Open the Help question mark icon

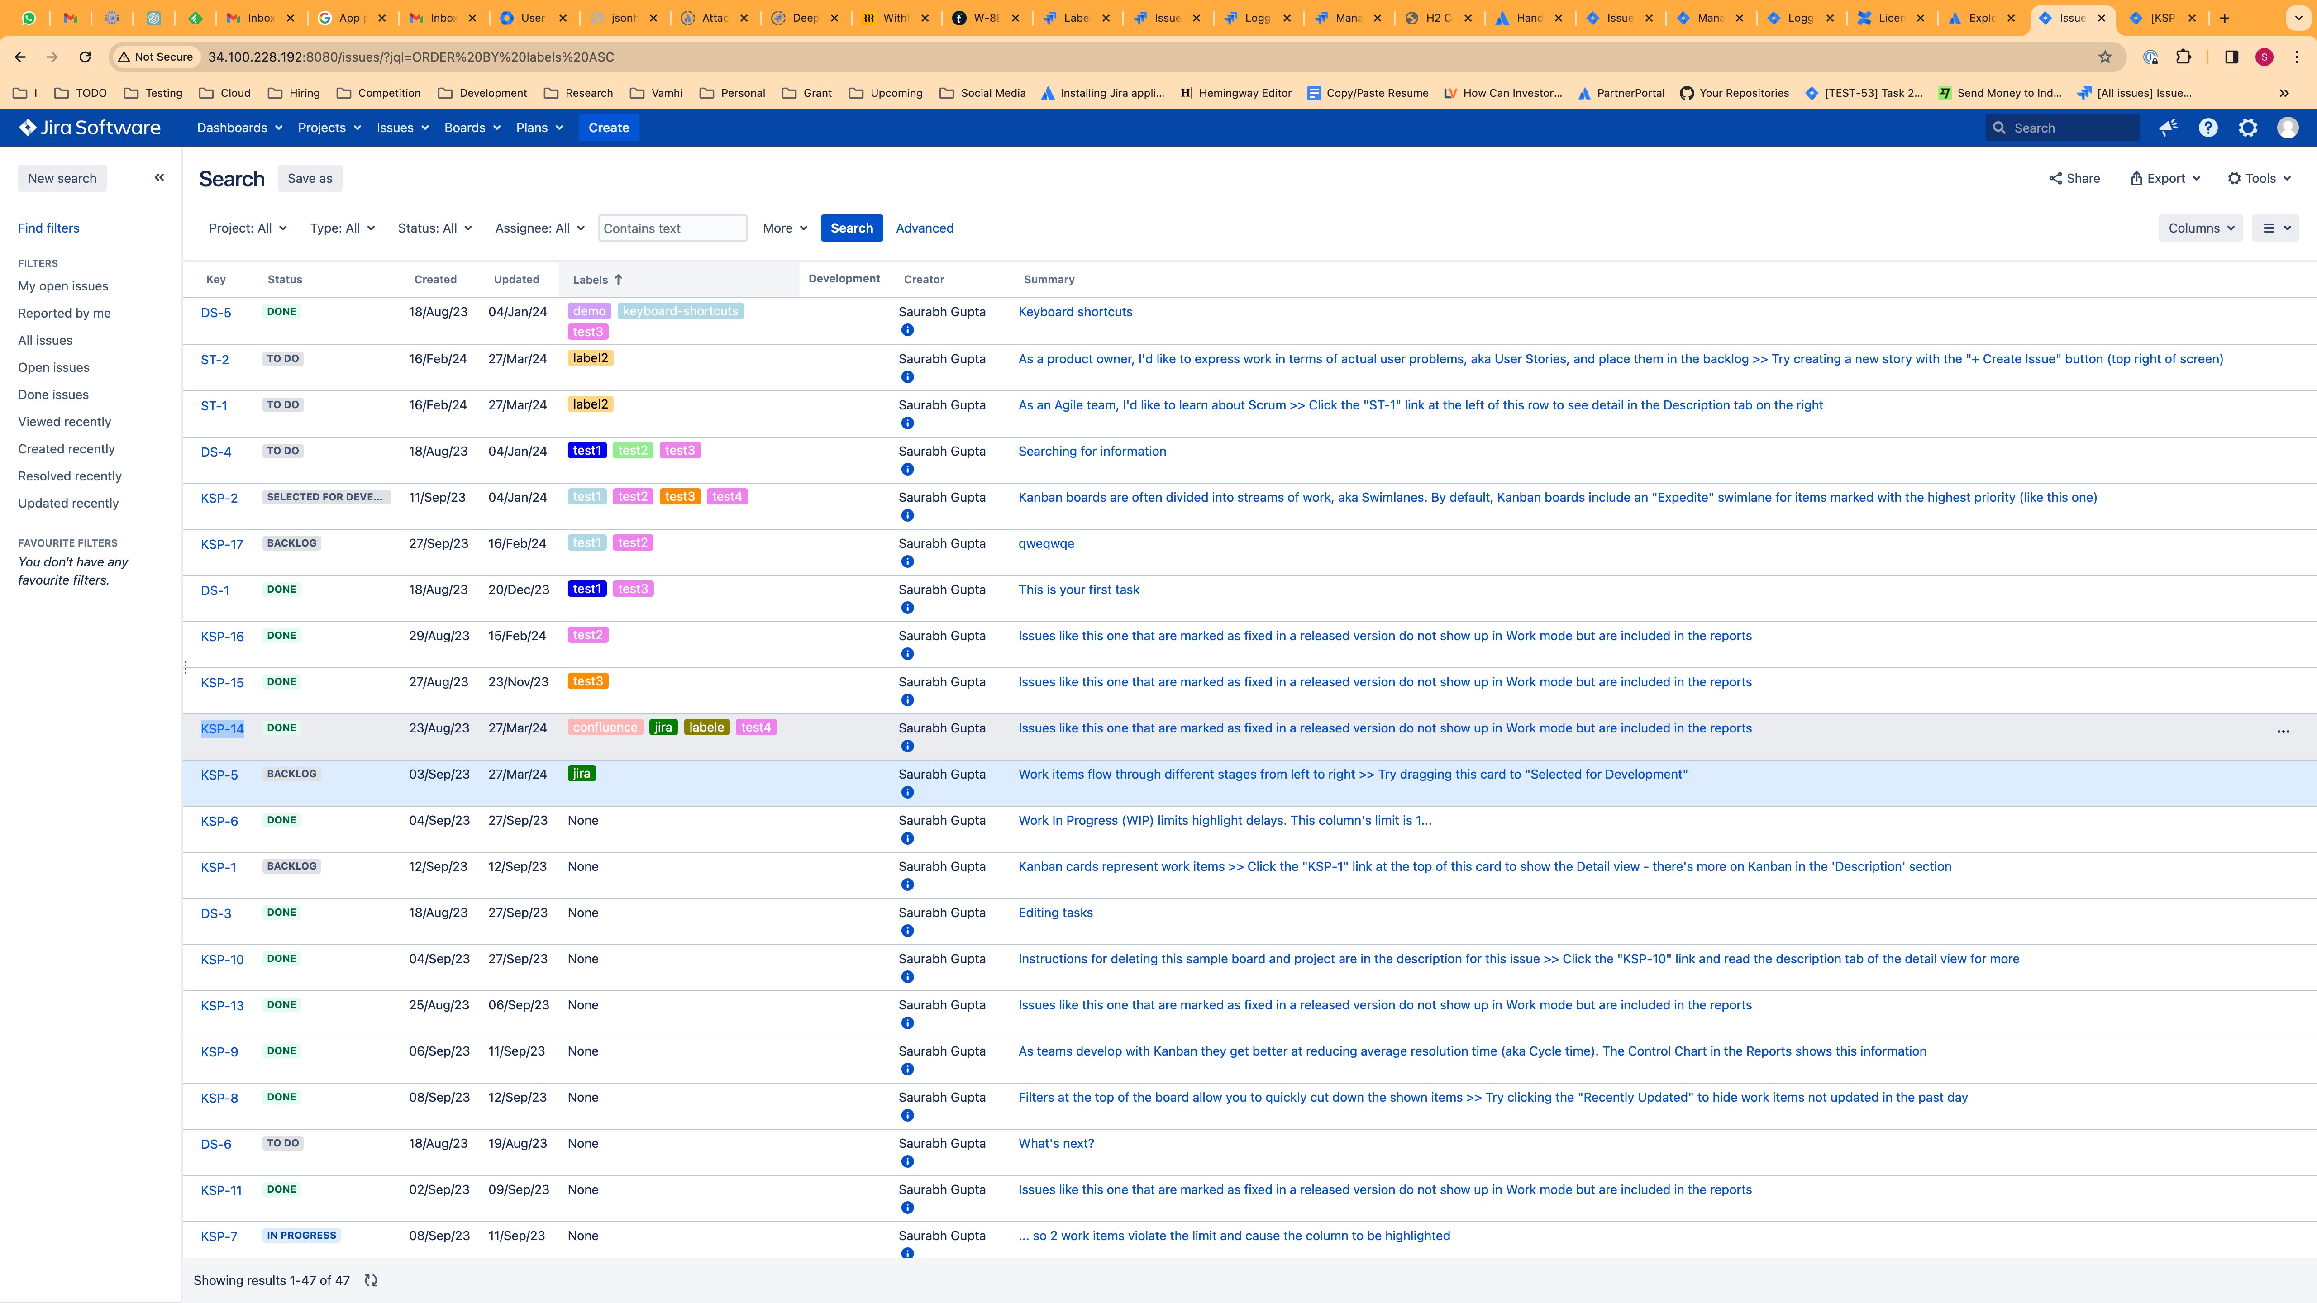click(2208, 128)
